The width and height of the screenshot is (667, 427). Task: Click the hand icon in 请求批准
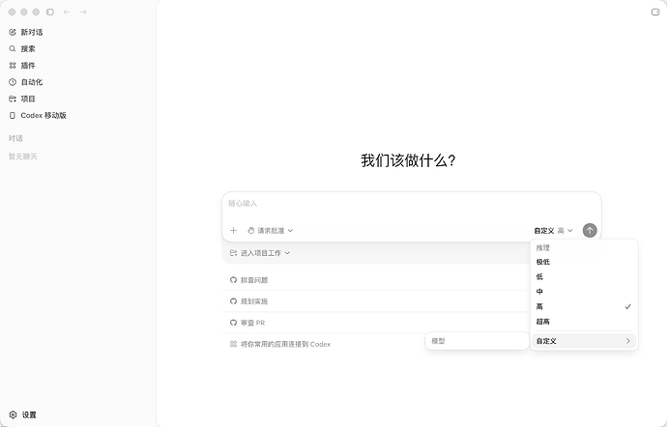[251, 231]
